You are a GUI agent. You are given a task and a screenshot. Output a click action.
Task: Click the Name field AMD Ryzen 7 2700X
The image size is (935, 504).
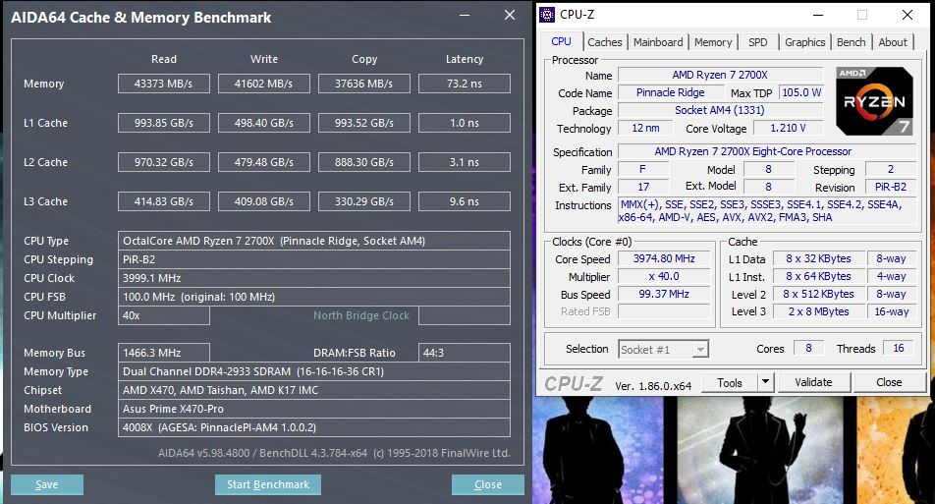pyautogui.click(x=720, y=75)
